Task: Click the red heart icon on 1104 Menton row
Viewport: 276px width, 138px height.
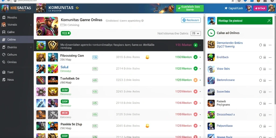Action: pos(195,103)
